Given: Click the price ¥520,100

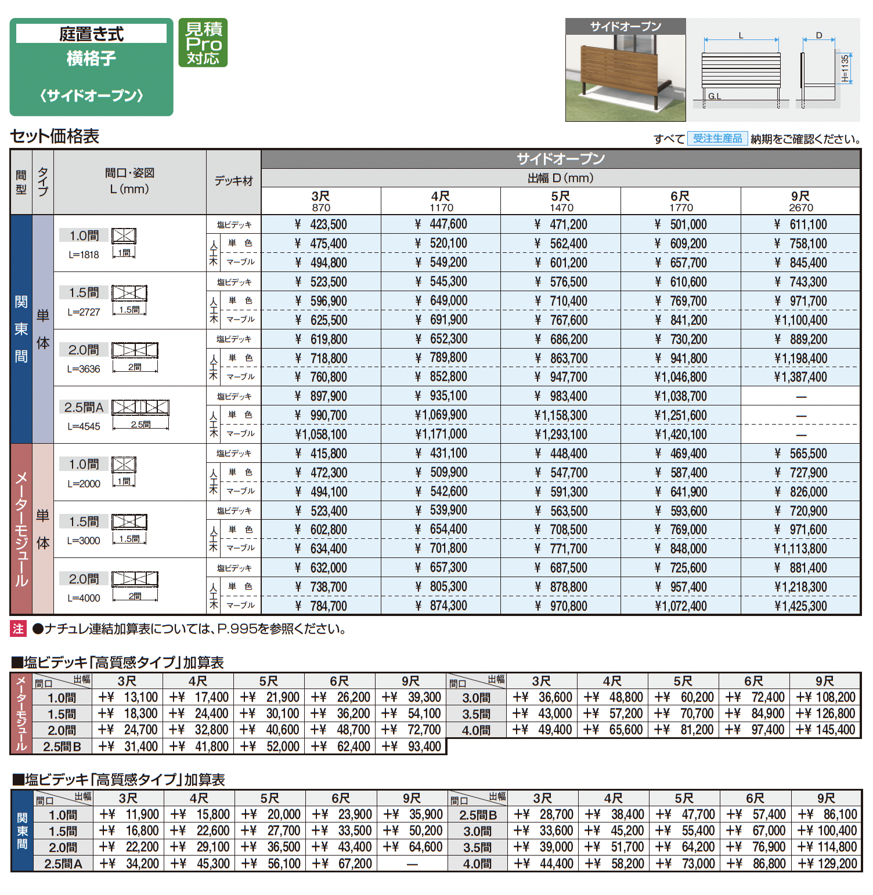Looking at the screenshot, I should [441, 244].
